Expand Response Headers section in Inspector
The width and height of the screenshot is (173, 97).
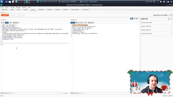(157, 33)
